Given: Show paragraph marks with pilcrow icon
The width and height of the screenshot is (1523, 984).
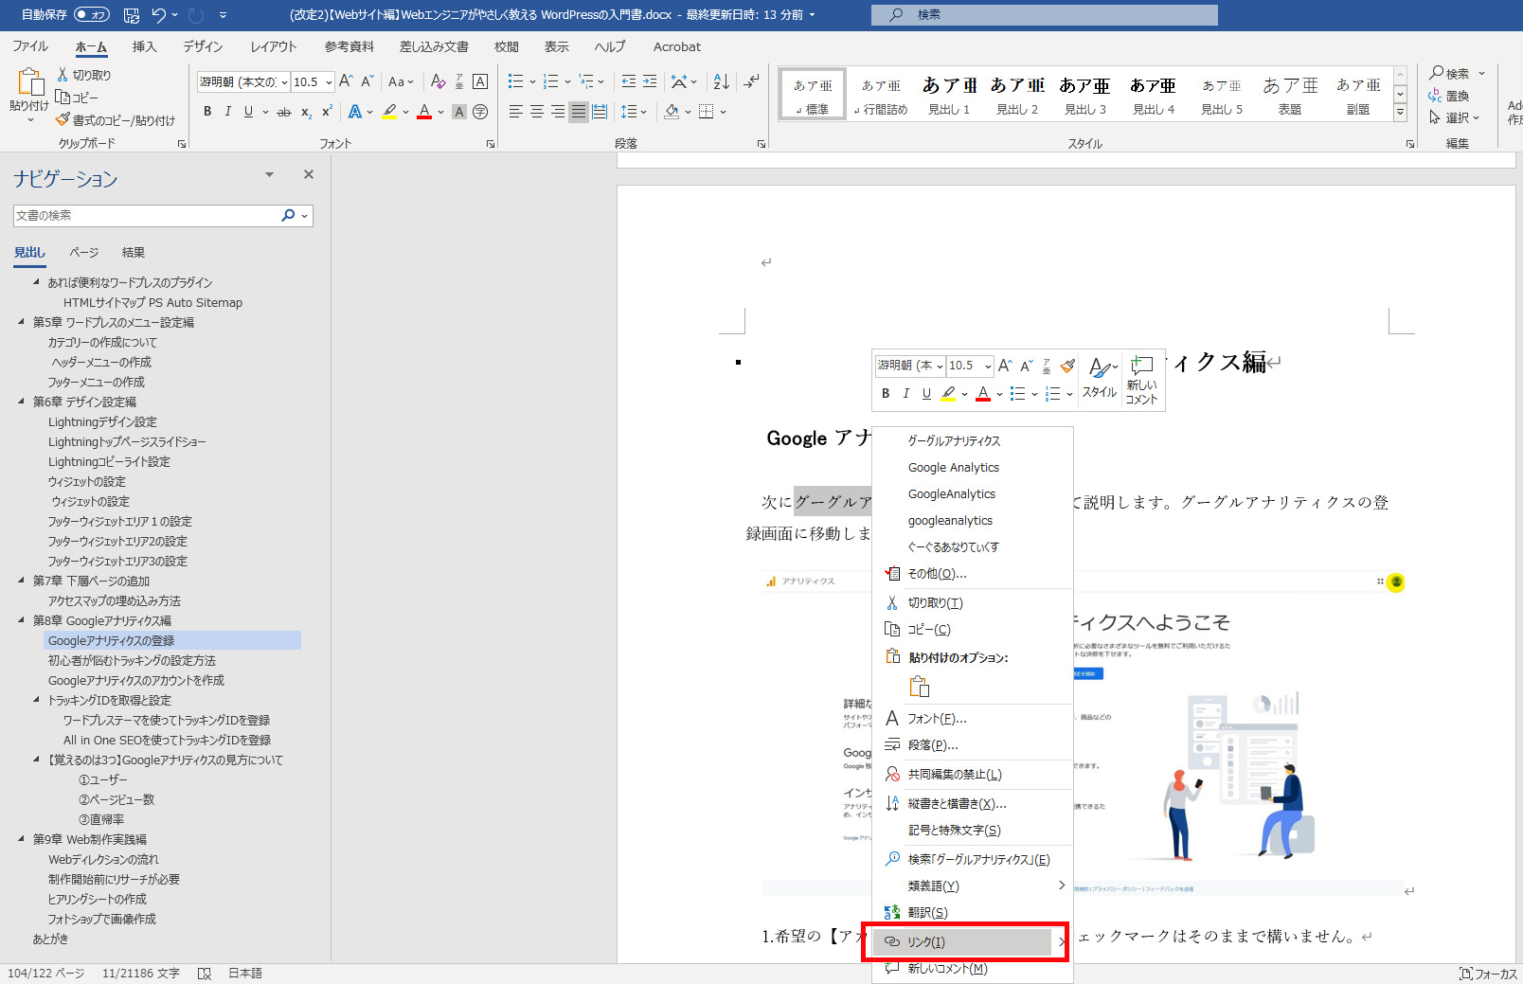Looking at the screenshot, I should 752,81.
